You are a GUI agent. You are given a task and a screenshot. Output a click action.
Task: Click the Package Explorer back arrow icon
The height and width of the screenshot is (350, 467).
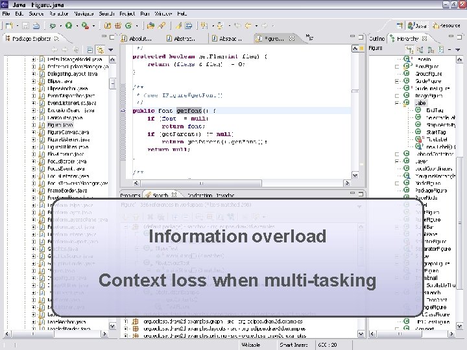(x=54, y=50)
